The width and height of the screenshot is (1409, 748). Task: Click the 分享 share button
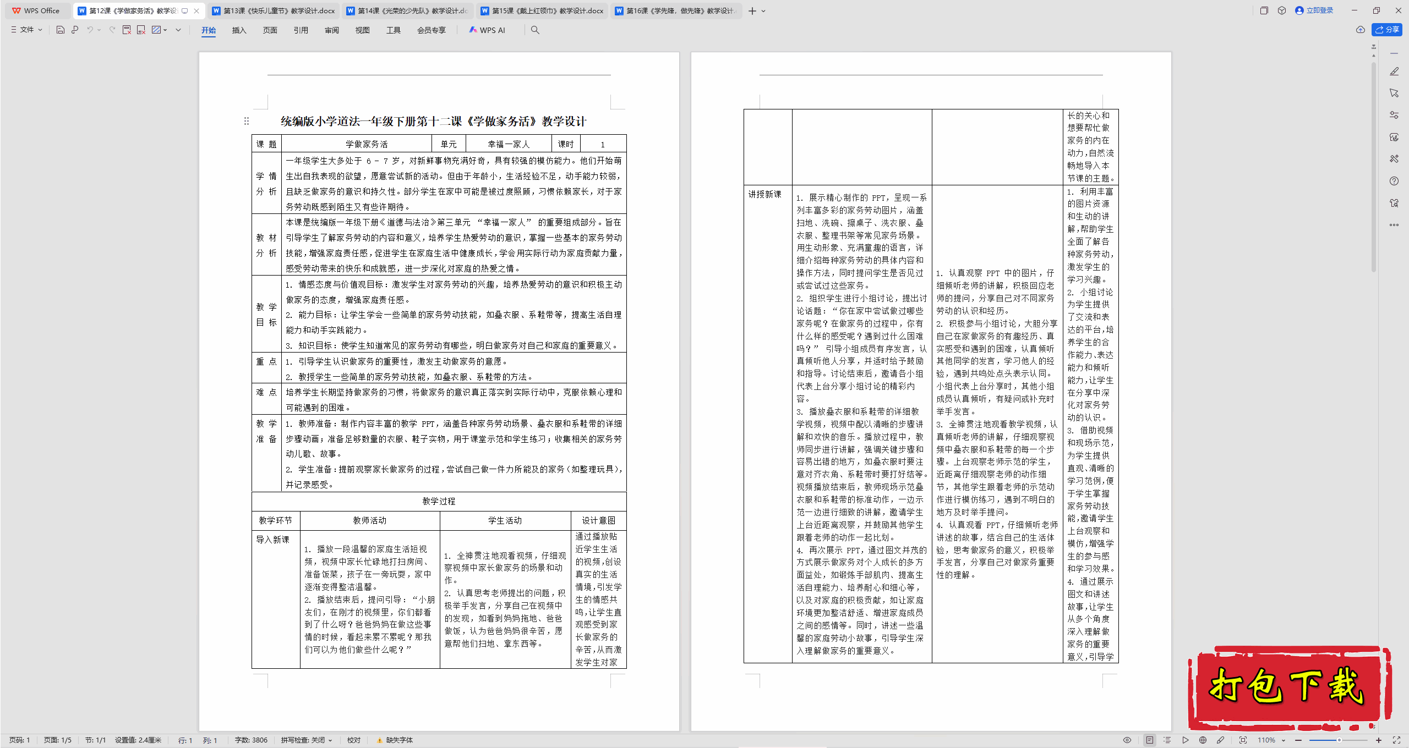[x=1387, y=30]
